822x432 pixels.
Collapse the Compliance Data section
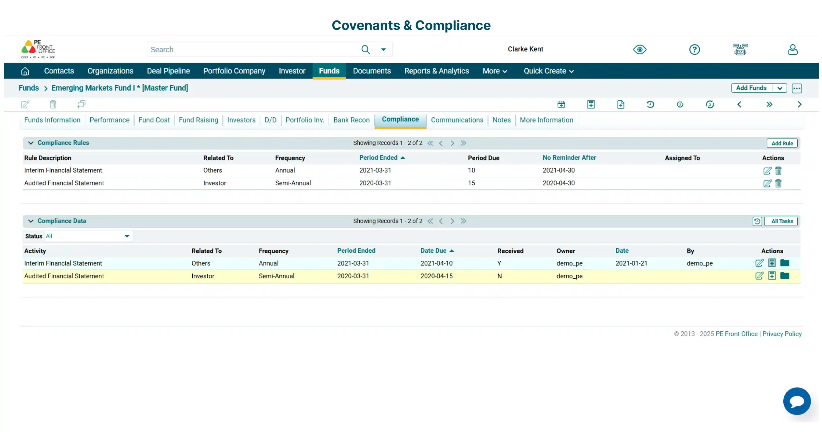pos(31,221)
